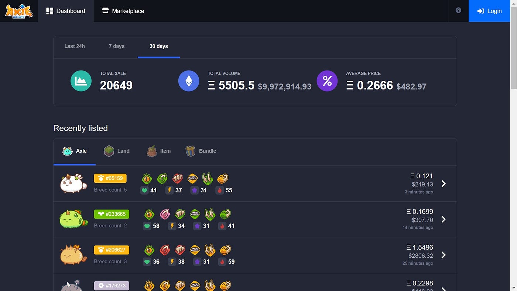Click tail part icon of Axie #65159
Screen dimensions: 517x291
point(223,179)
